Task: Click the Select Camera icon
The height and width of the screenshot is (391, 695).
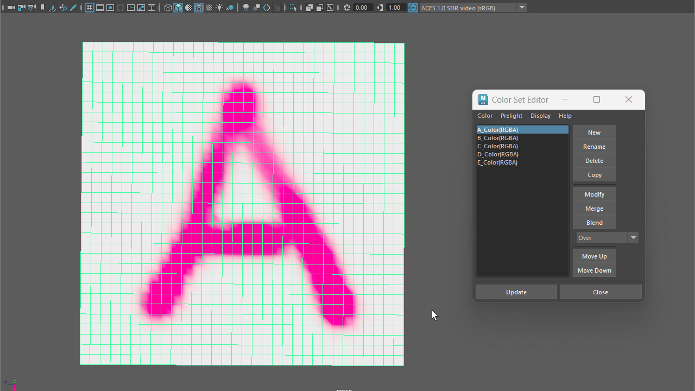Action: (11, 8)
